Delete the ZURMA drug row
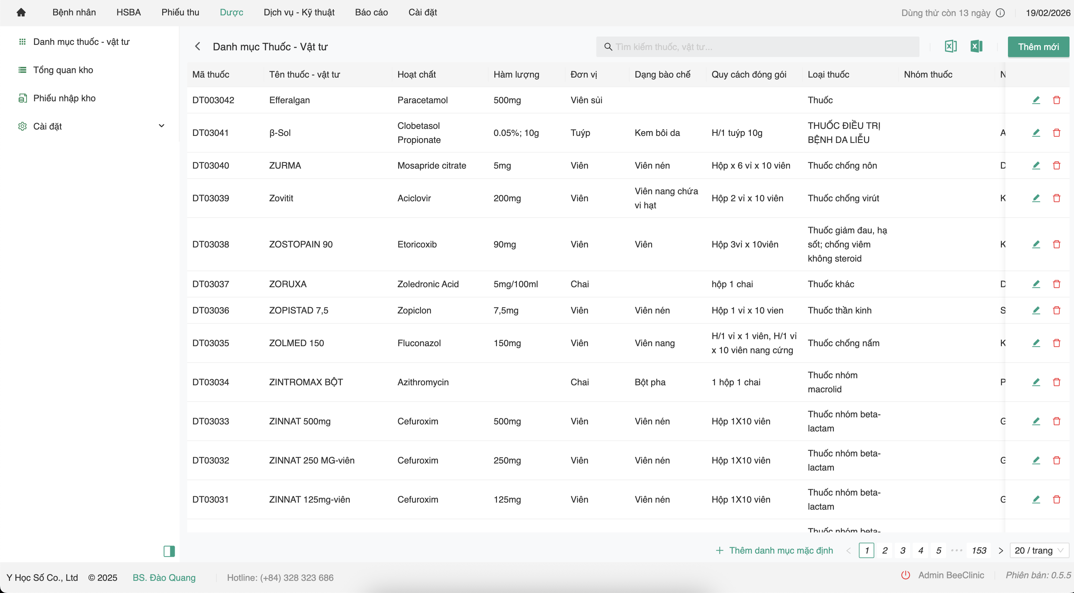The height and width of the screenshot is (593, 1074). [1056, 165]
